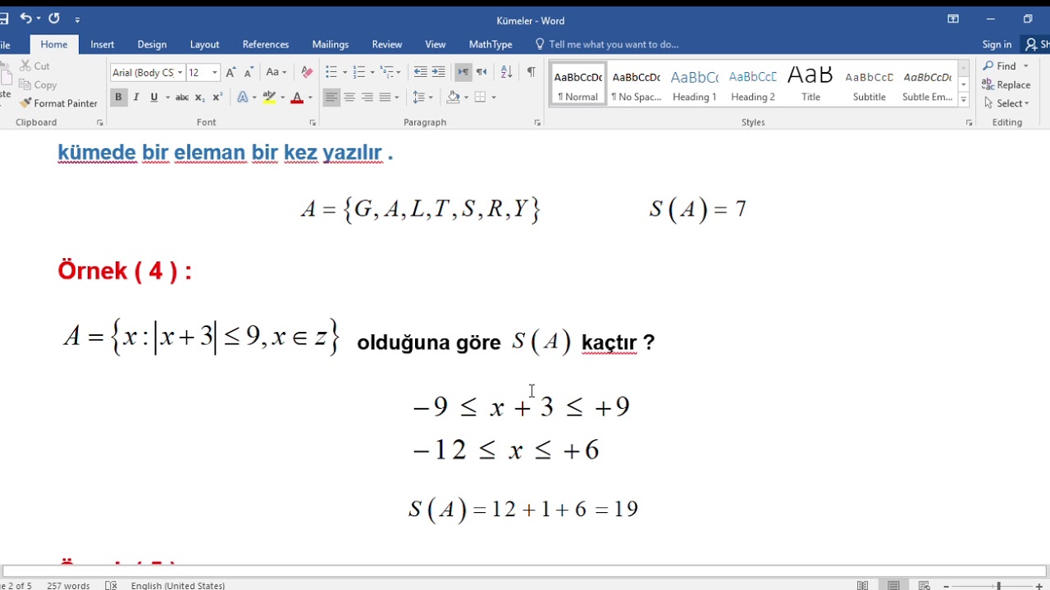Align text right

click(367, 97)
